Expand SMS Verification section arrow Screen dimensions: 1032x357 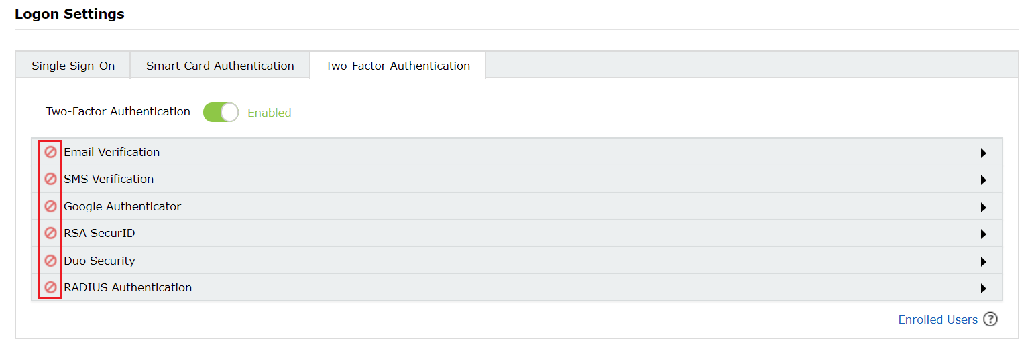[x=983, y=180]
